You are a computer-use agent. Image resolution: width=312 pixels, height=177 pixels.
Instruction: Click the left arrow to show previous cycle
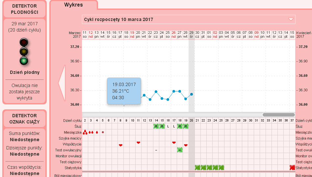point(62,83)
